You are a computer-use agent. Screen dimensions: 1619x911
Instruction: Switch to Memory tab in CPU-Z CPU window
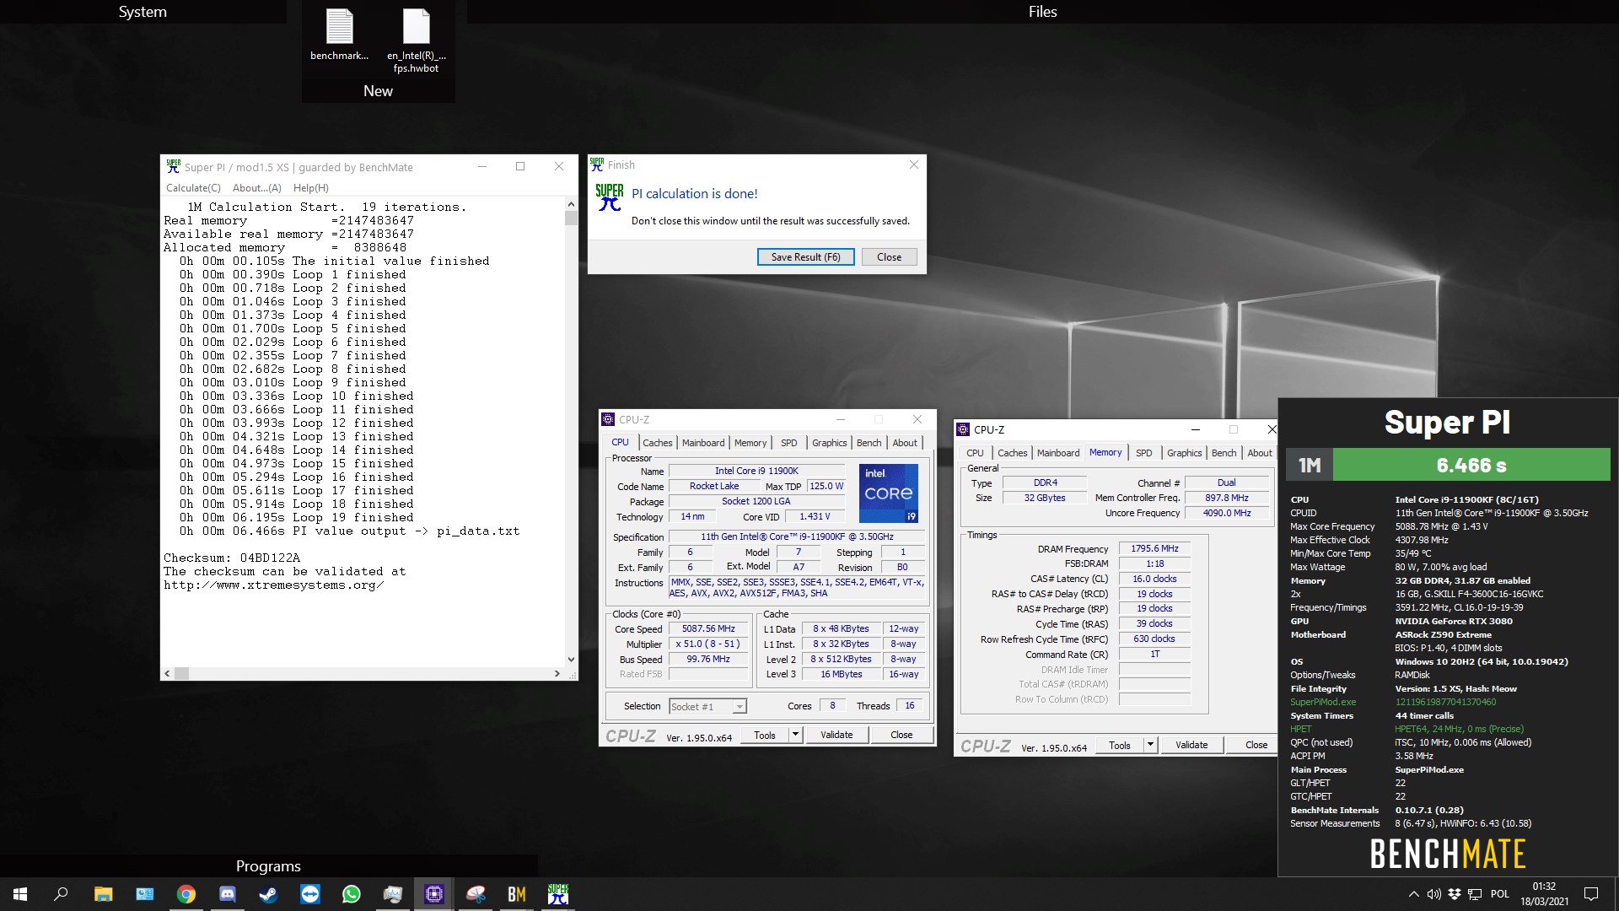click(x=750, y=443)
